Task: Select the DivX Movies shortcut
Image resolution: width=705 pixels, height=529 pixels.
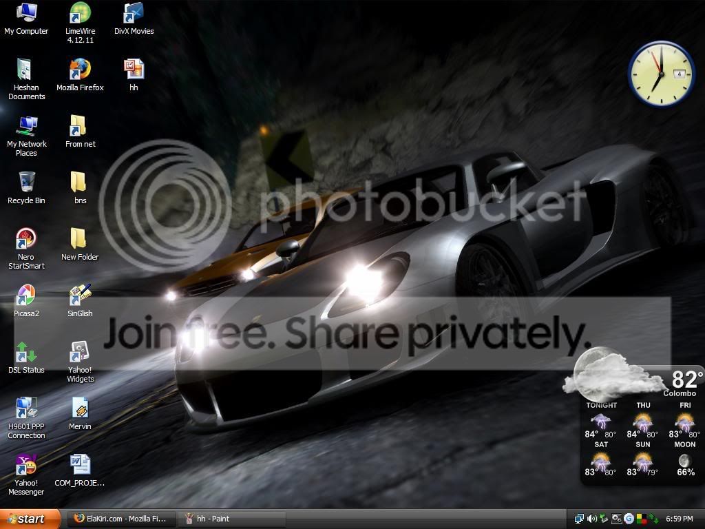Action: click(134, 19)
